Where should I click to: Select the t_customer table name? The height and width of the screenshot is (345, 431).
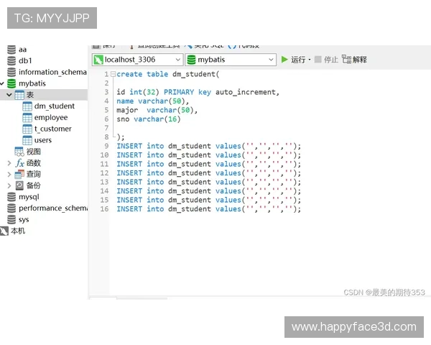[x=52, y=129]
